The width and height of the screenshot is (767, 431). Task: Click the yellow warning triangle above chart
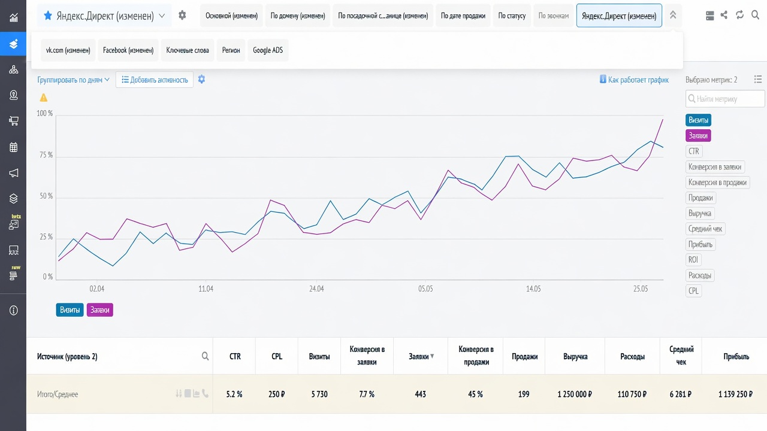click(43, 98)
